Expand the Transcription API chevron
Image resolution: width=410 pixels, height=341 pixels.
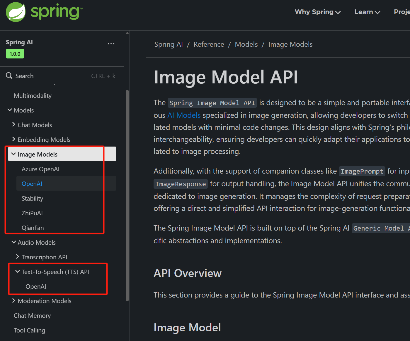coord(18,257)
